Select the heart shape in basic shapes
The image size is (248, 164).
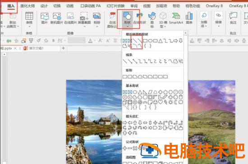[161, 102]
